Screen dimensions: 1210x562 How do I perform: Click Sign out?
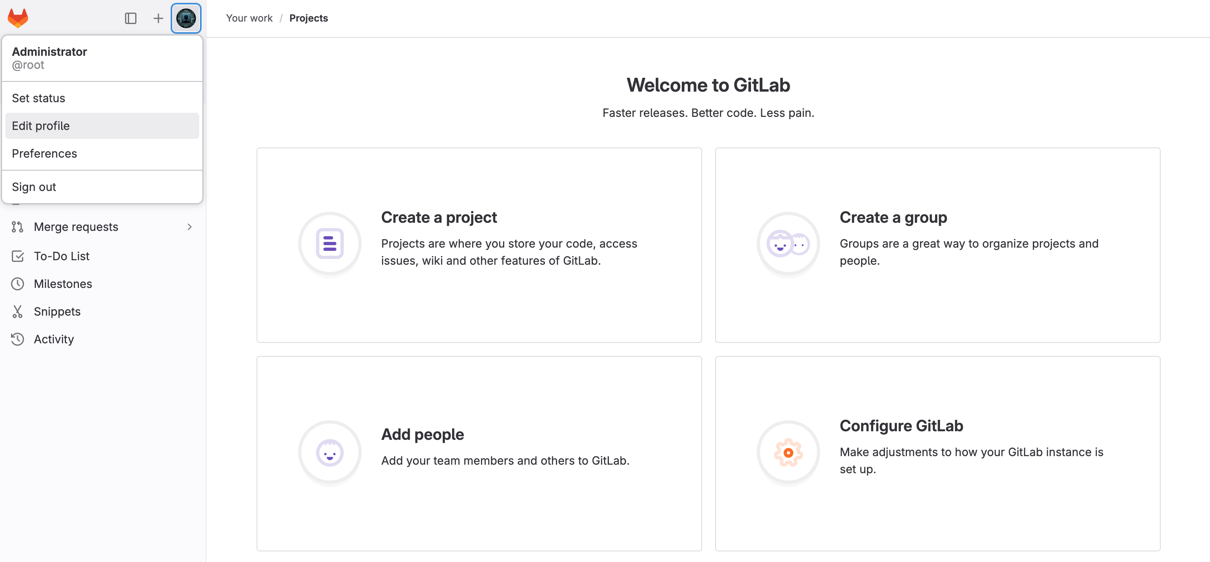click(34, 187)
